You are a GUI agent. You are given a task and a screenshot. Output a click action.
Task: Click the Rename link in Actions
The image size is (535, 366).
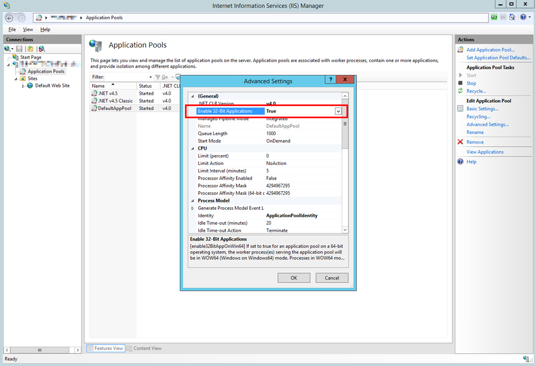coord(475,132)
